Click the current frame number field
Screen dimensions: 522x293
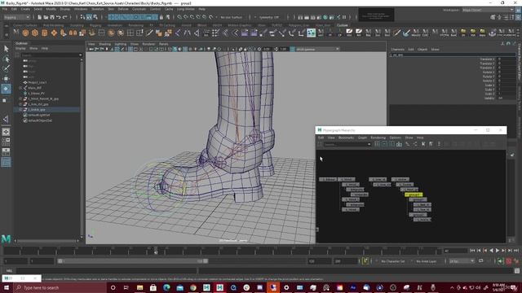click(456, 251)
